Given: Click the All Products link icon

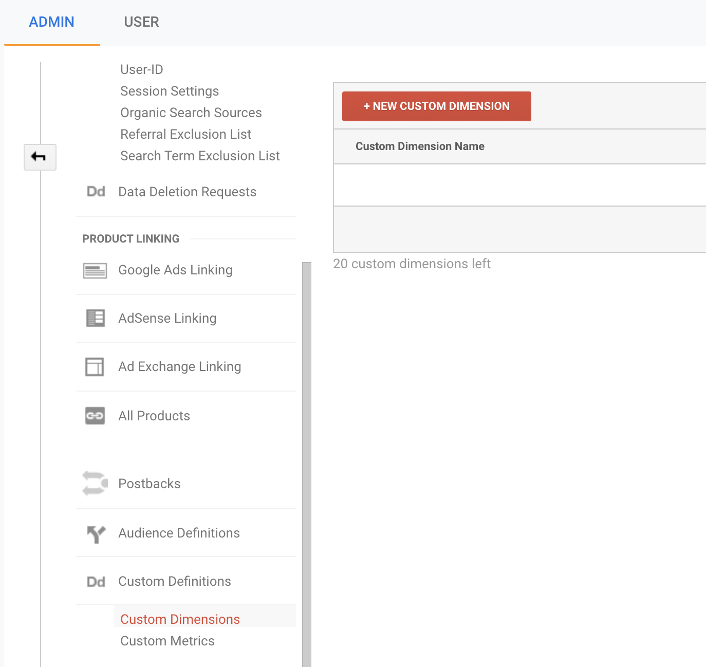Looking at the screenshot, I should tap(95, 416).
